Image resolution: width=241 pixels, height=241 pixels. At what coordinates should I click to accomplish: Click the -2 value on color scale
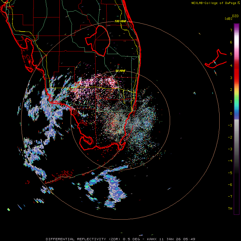pos(230,137)
